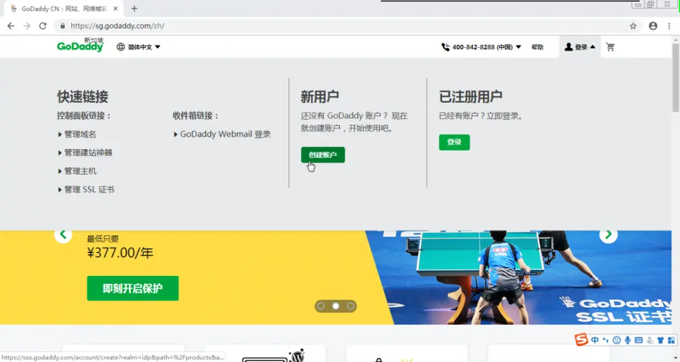Start Sogou voice input
This screenshot has height=362, width=680.
[628, 341]
